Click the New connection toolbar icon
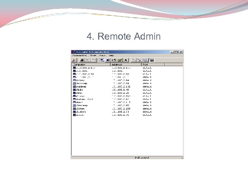This screenshot has width=248, height=186. tap(82, 60)
